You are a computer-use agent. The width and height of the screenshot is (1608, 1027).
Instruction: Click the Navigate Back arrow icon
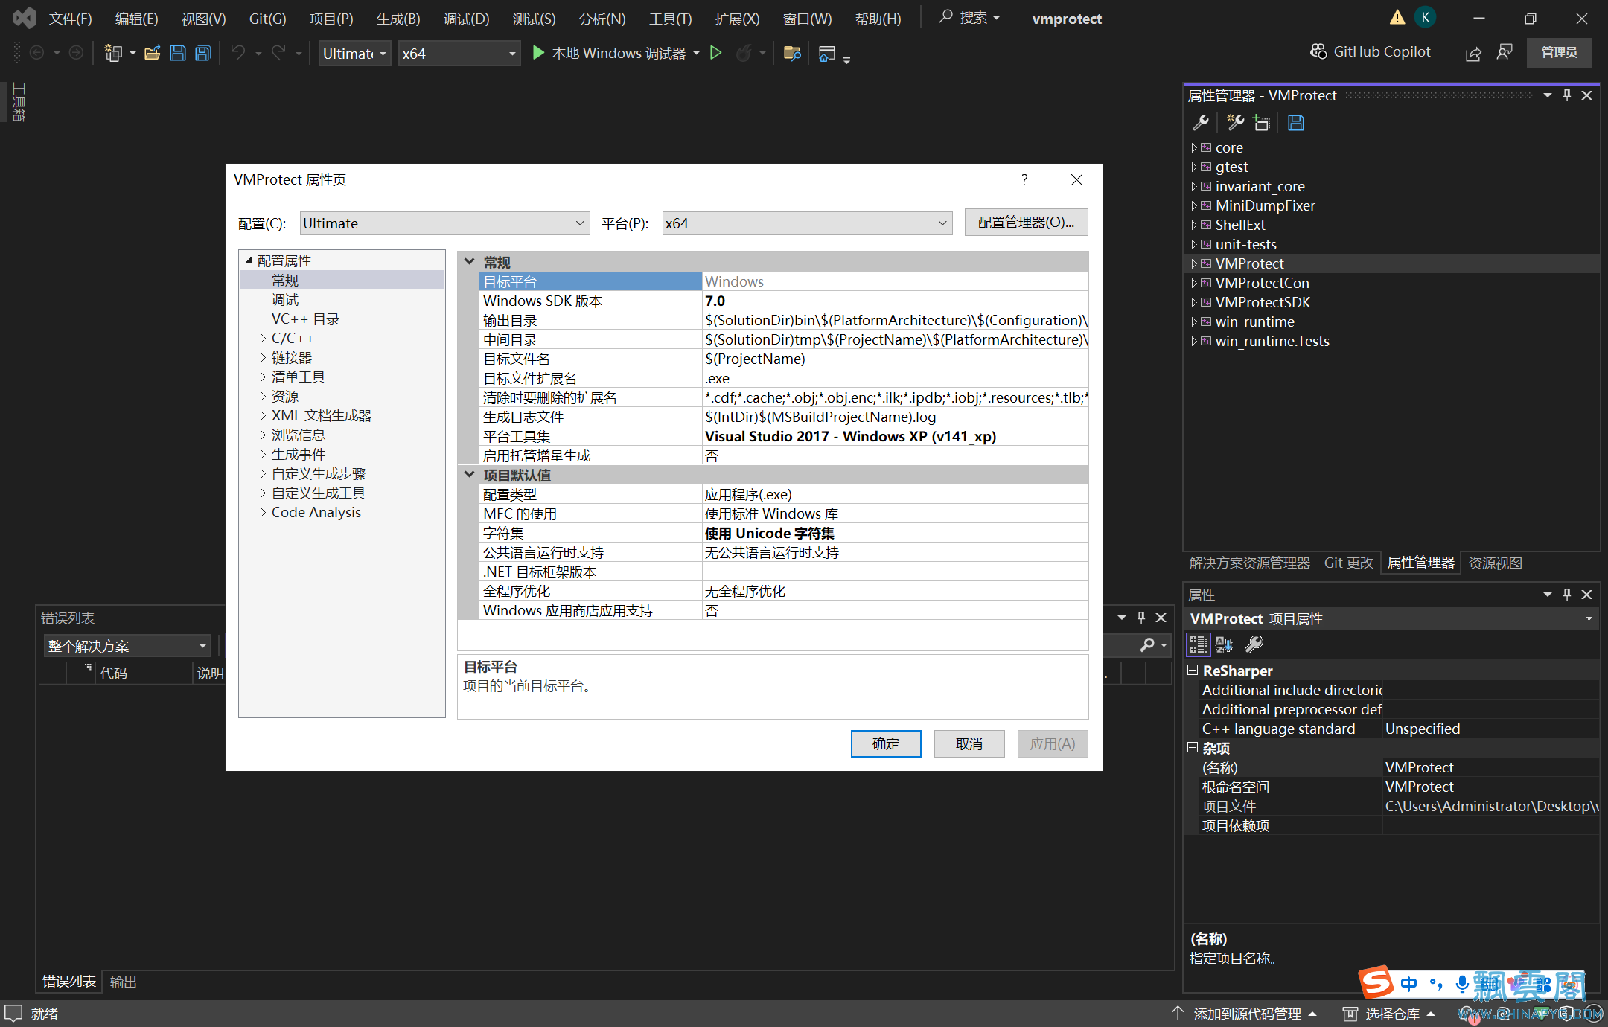coord(36,53)
